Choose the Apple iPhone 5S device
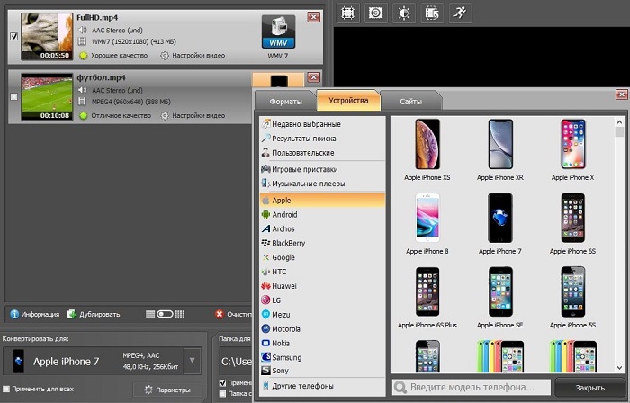 [x=573, y=298]
